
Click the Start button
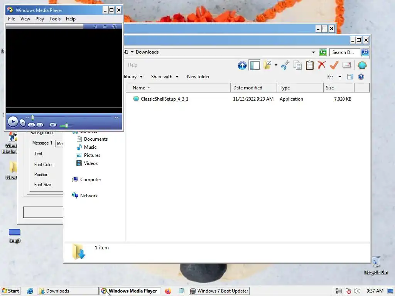pyautogui.click(x=10, y=291)
